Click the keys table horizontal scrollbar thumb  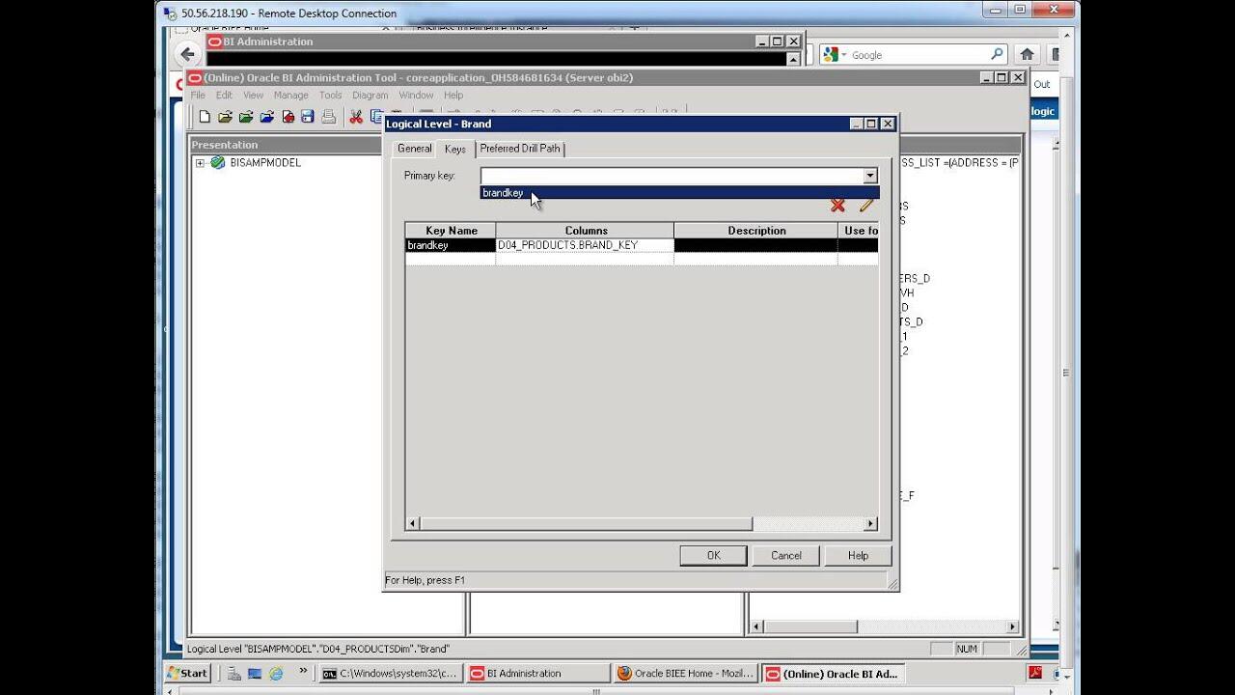586,523
